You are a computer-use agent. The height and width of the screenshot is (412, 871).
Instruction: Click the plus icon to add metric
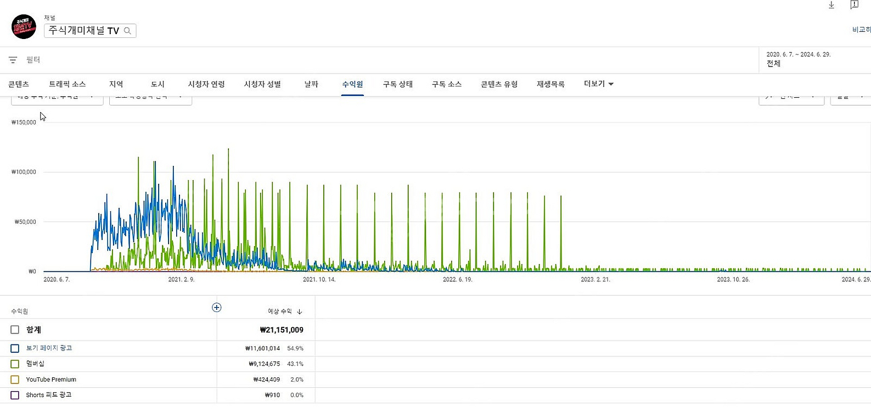(x=217, y=308)
